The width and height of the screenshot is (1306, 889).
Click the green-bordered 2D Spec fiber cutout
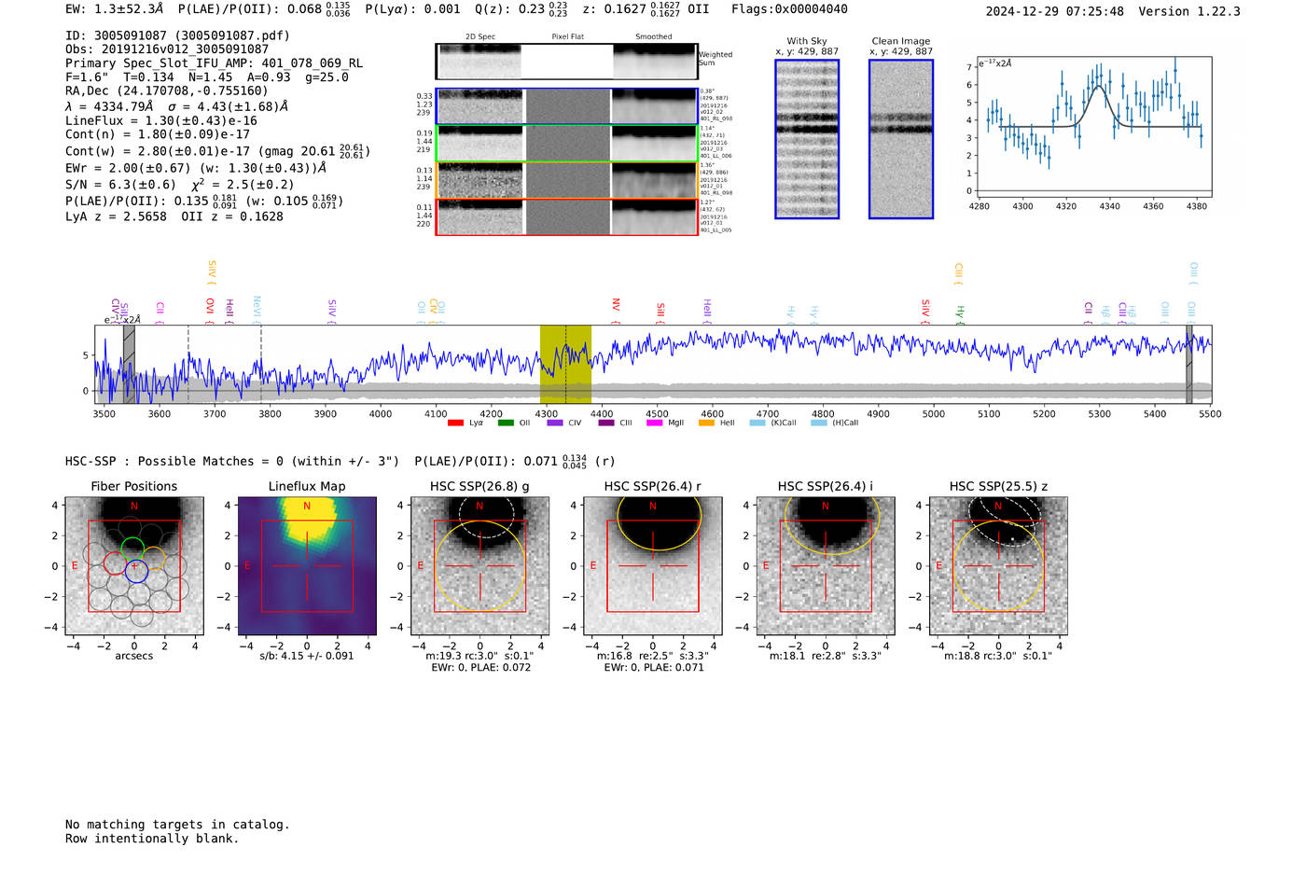point(479,144)
